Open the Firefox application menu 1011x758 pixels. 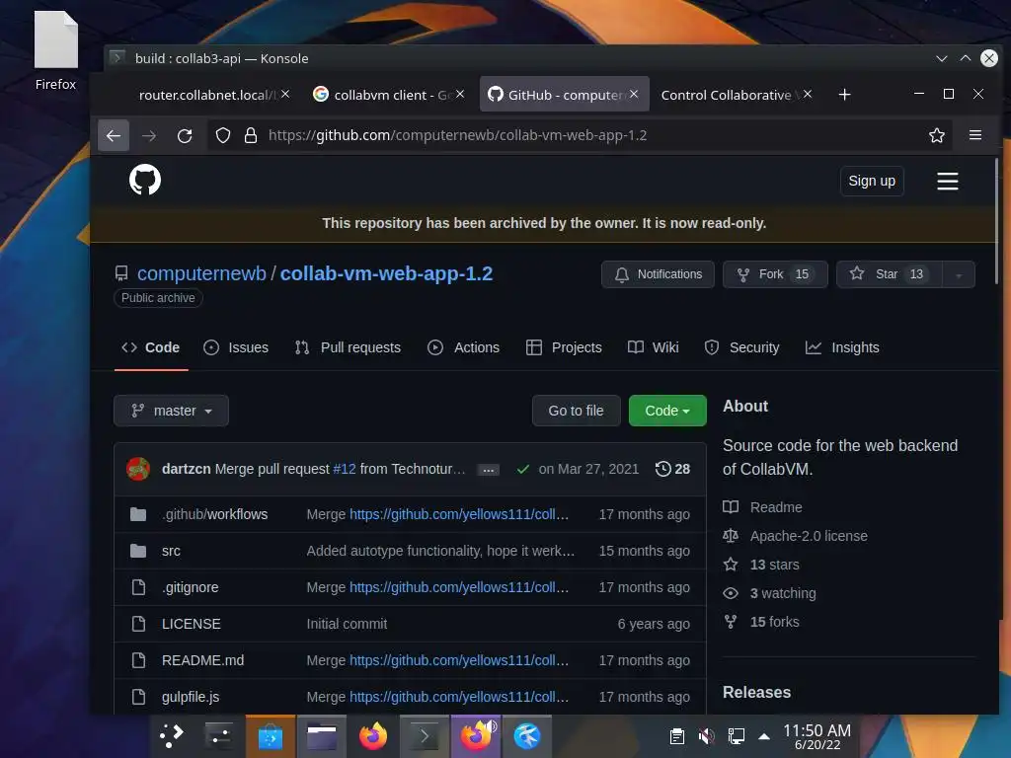point(975,134)
